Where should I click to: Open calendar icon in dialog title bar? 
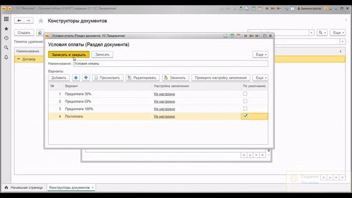238,36
